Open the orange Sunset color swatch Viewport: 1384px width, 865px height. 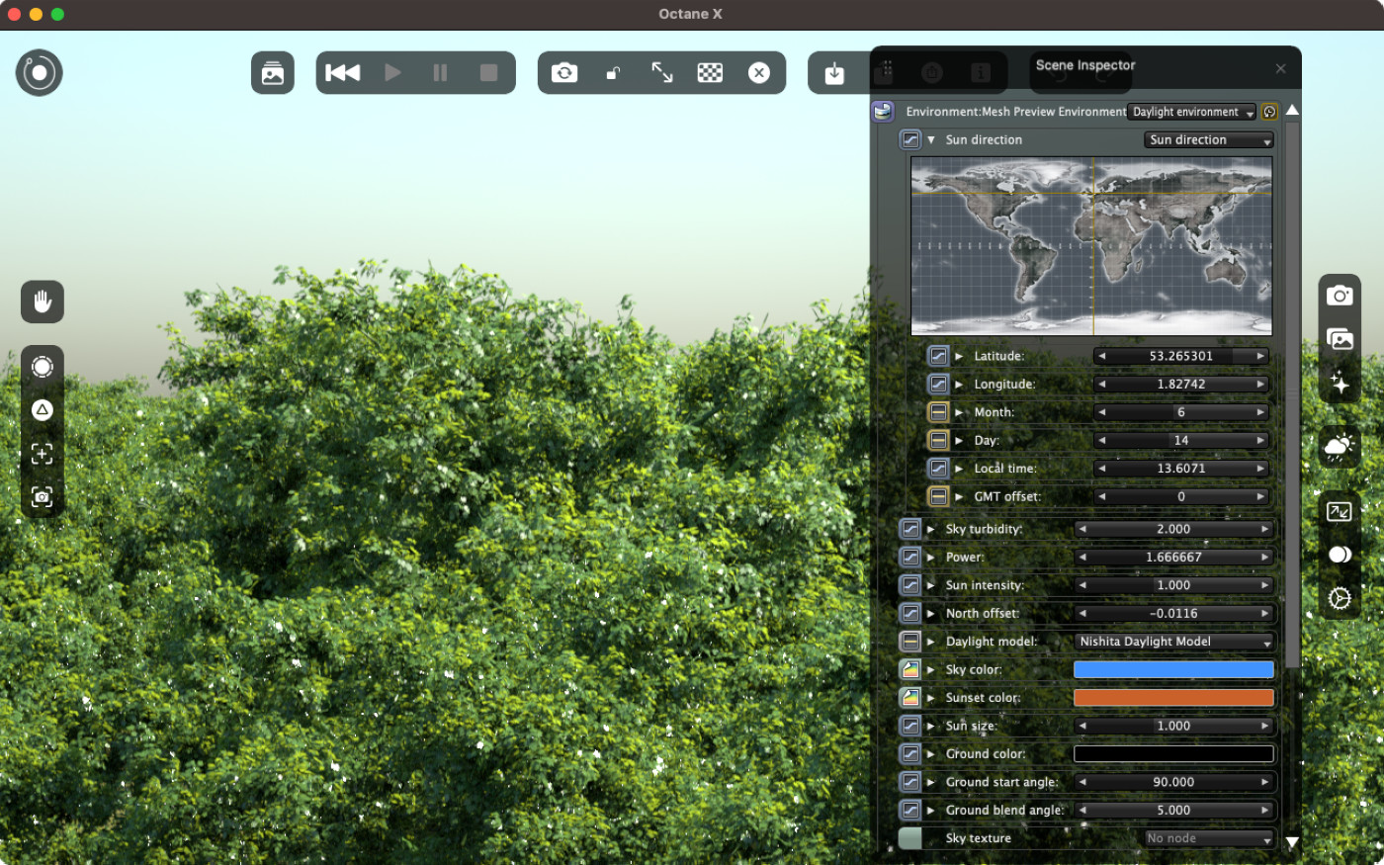tap(1173, 698)
